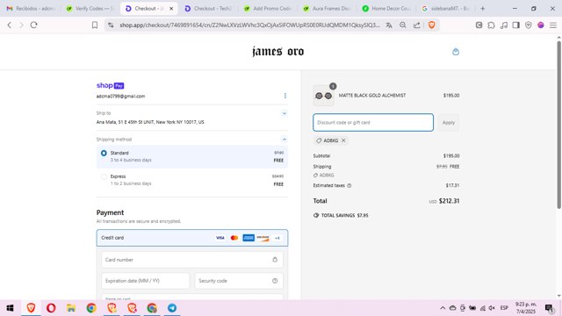Click the Apply discount button

point(449,123)
